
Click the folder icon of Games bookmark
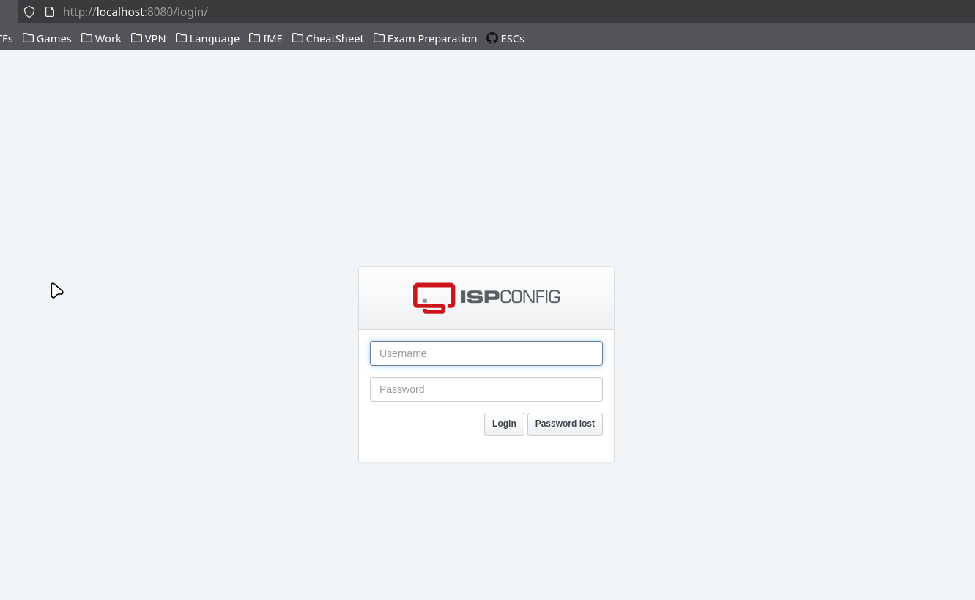point(28,38)
